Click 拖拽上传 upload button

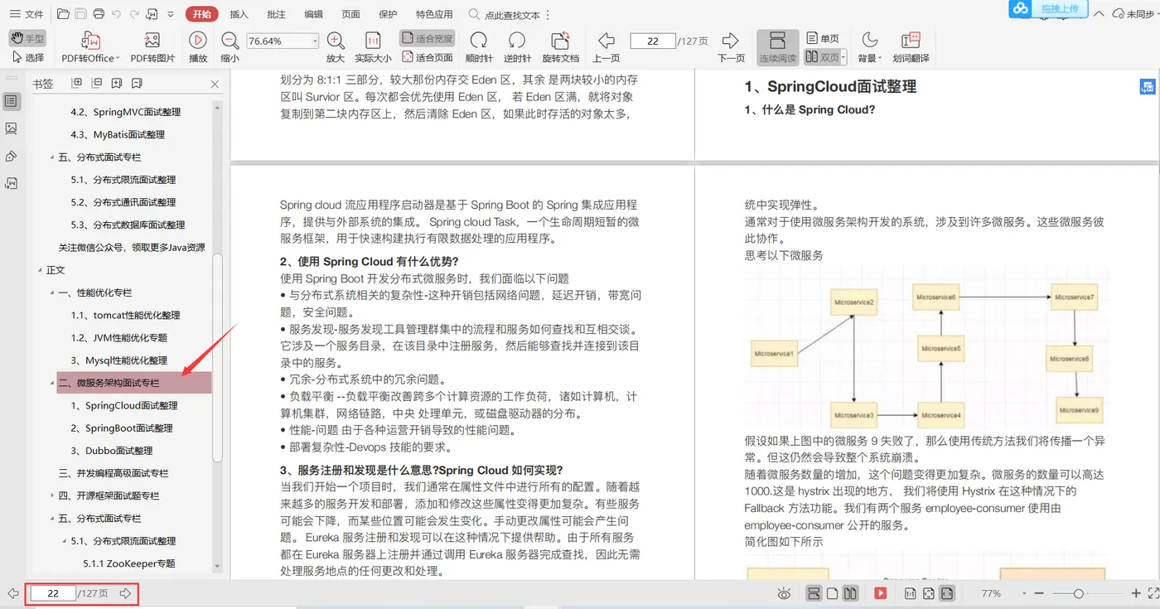pyautogui.click(x=1047, y=8)
